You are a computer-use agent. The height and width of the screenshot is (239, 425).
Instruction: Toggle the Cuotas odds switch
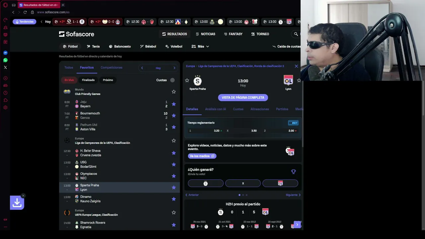(x=172, y=80)
